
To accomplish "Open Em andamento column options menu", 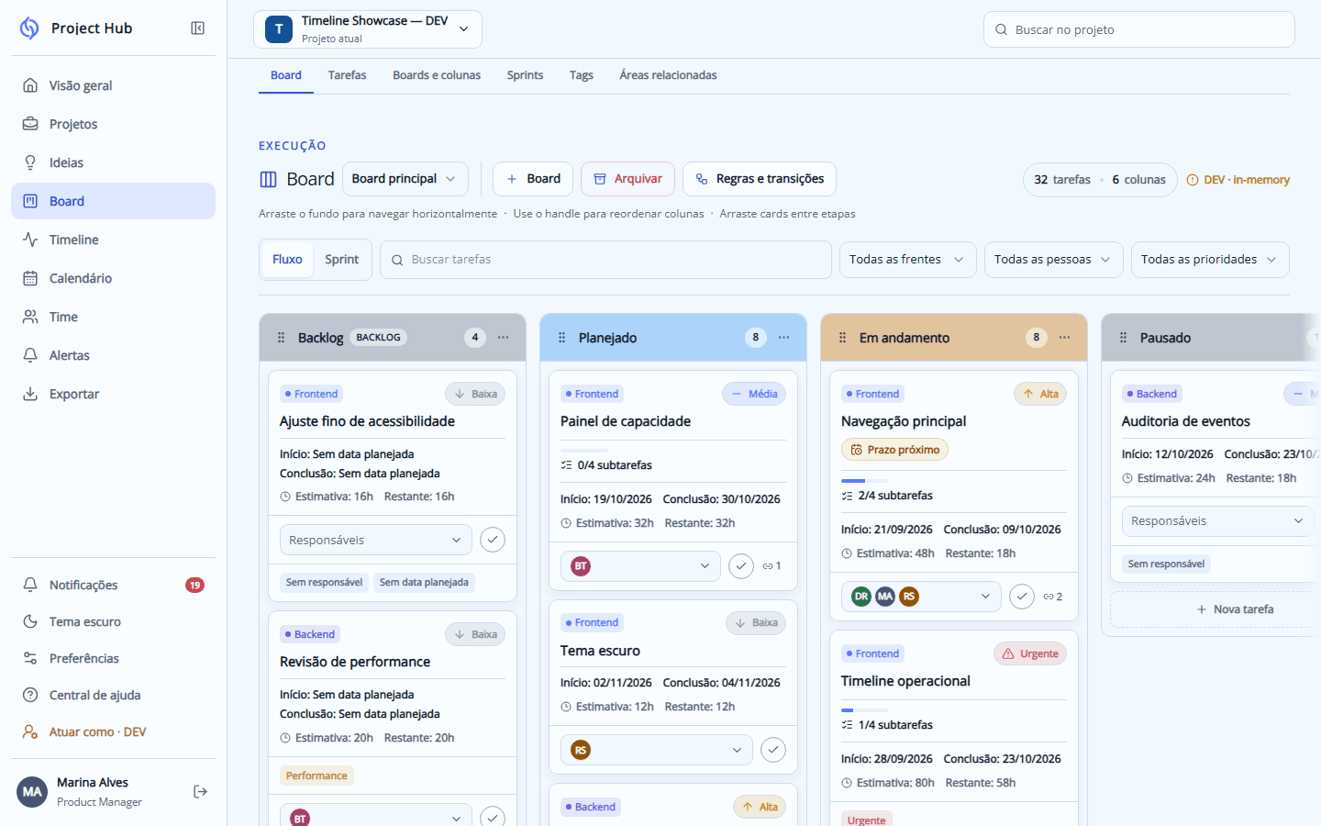I will click(1065, 338).
